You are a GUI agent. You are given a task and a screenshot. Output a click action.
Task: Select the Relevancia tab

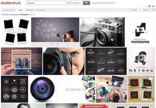point(30,10)
